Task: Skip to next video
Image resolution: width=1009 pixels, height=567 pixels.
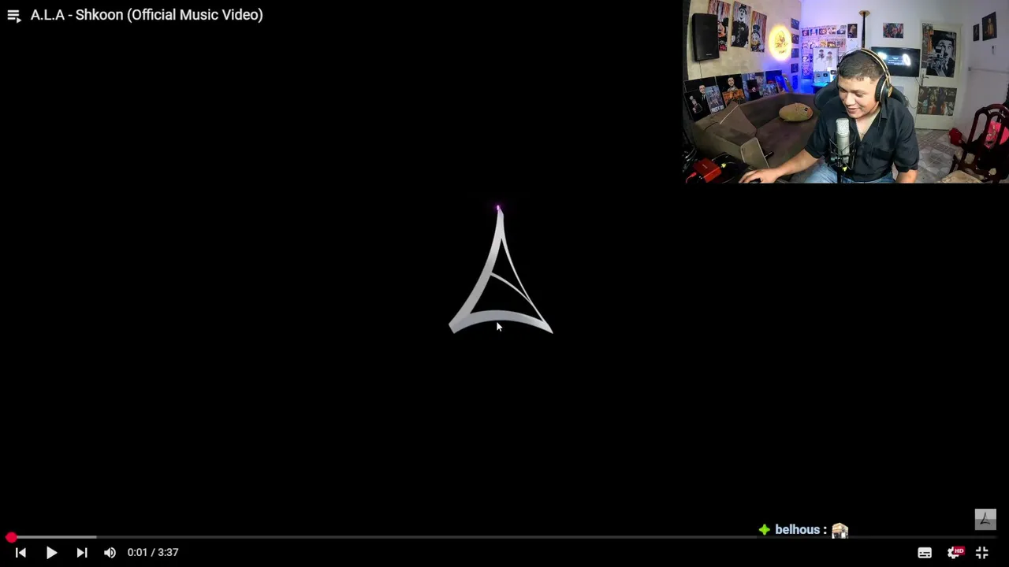Action: [x=82, y=553]
